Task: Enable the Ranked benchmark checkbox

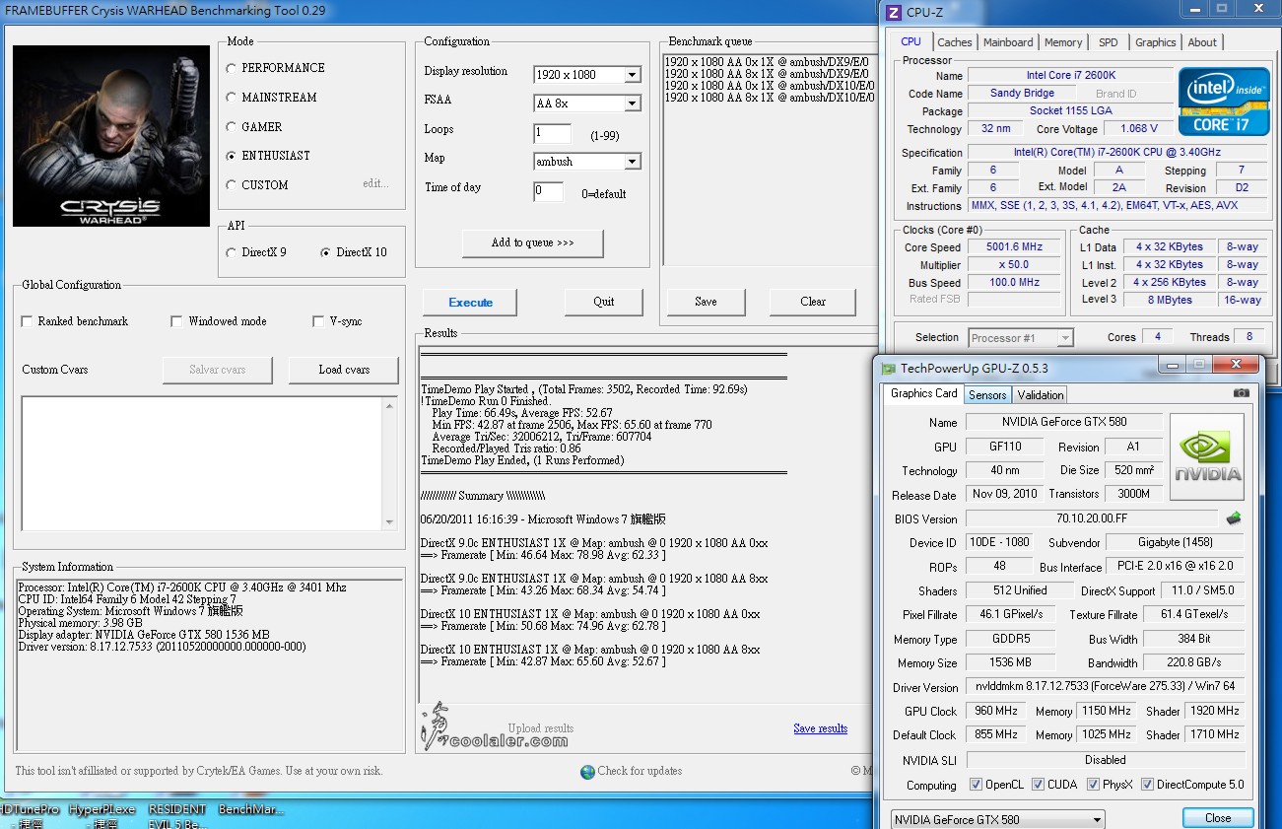Action: click(27, 321)
